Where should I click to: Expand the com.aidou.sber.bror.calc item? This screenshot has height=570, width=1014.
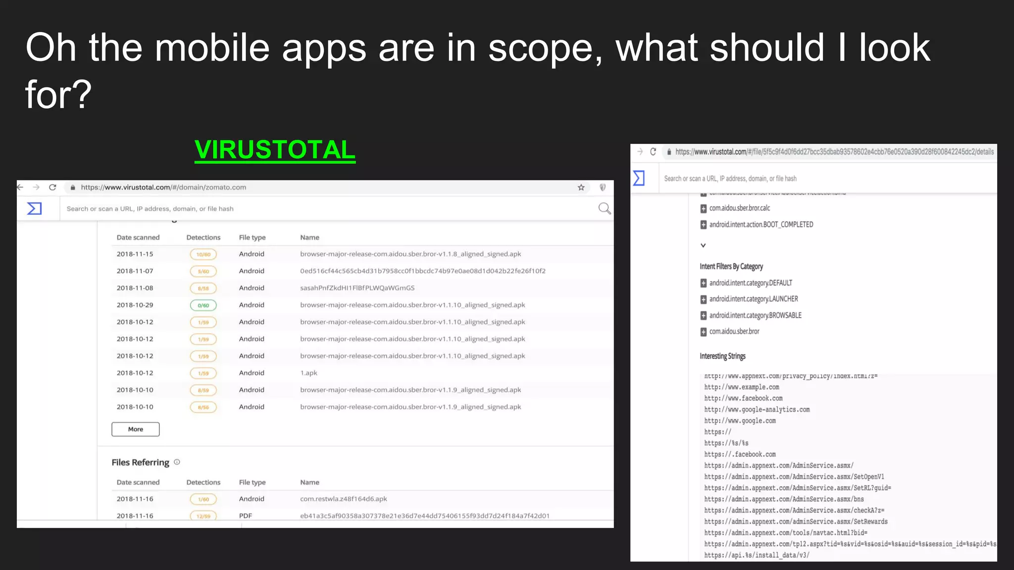pyautogui.click(x=703, y=209)
